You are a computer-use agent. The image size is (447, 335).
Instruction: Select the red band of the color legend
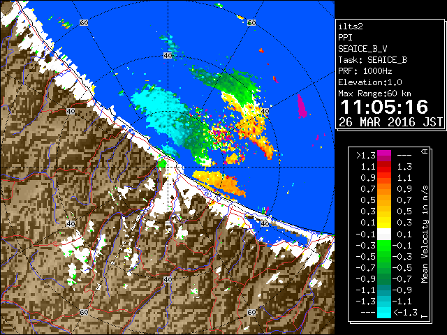(384, 167)
